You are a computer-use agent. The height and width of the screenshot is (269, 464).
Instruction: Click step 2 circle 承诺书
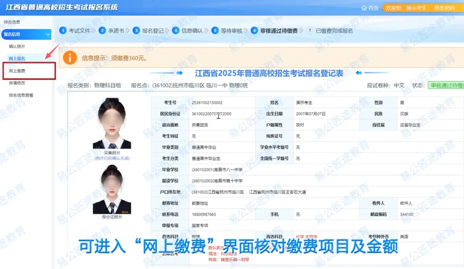tap(102, 31)
